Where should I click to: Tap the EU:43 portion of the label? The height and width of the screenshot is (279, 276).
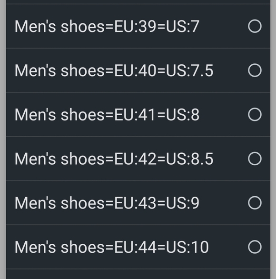click(135, 203)
